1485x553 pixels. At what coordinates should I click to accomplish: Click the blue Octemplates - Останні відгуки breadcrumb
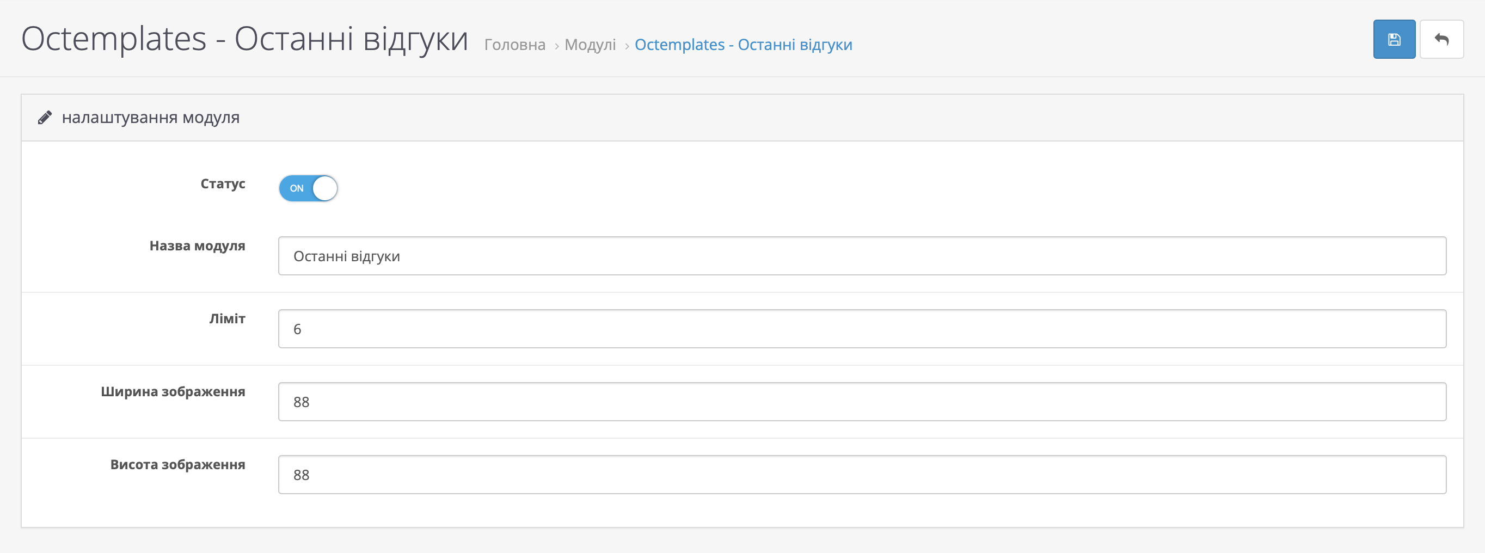[742, 45]
